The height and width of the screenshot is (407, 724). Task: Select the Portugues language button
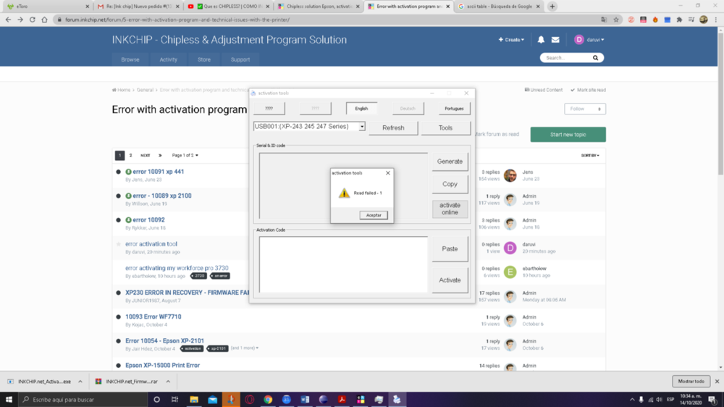454,109
